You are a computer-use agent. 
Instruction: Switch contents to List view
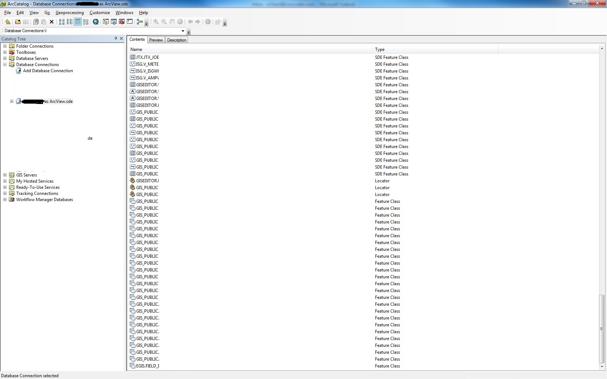(x=70, y=22)
